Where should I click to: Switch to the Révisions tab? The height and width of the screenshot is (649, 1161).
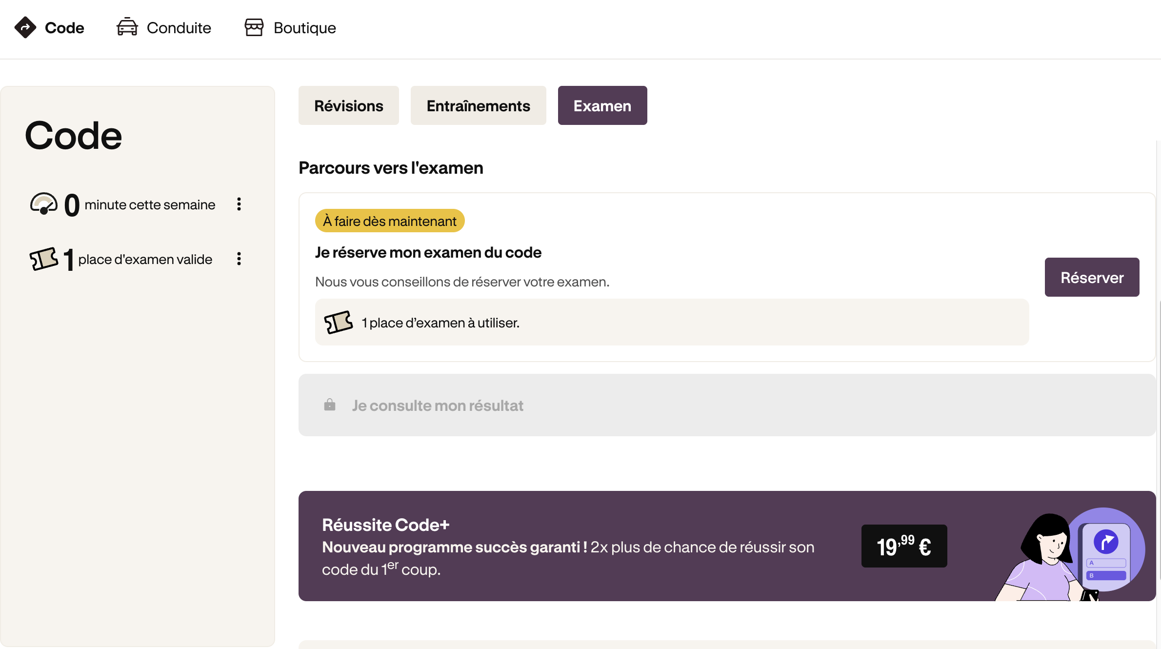click(348, 106)
